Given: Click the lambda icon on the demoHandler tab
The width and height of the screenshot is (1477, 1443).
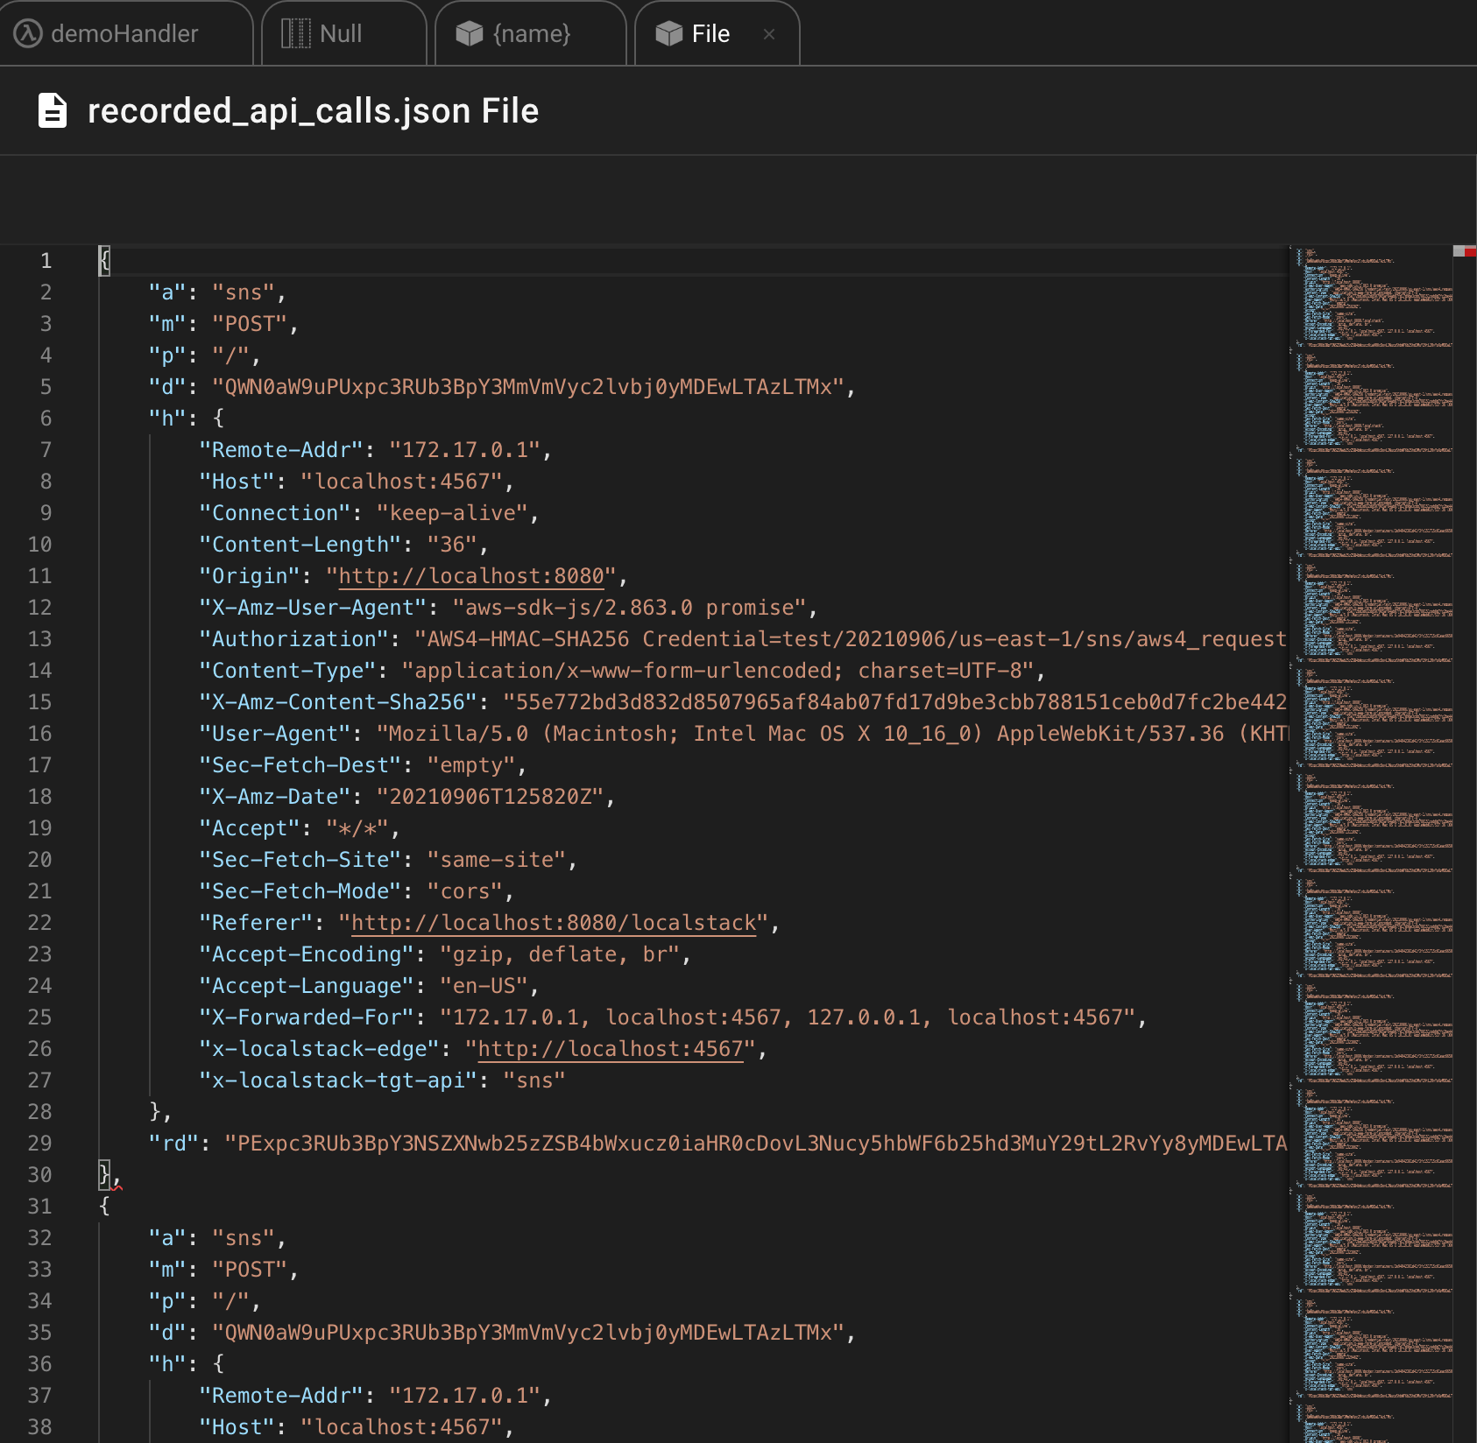Looking at the screenshot, I should click(x=27, y=33).
